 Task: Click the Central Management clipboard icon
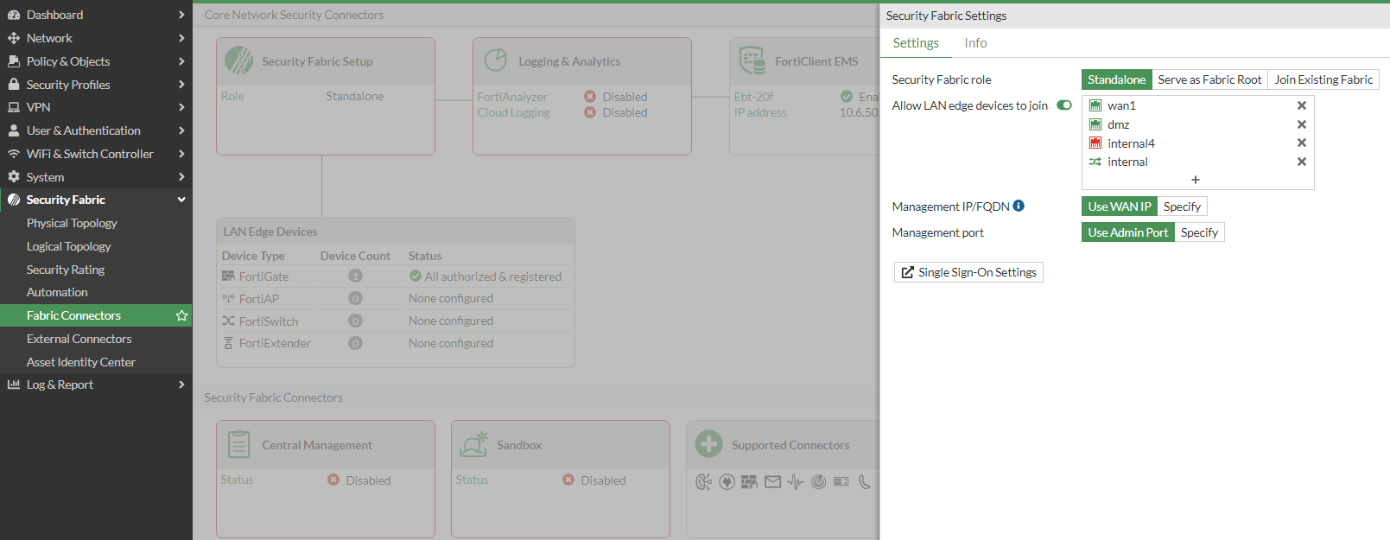pyautogui.click(x=239, y=444)
